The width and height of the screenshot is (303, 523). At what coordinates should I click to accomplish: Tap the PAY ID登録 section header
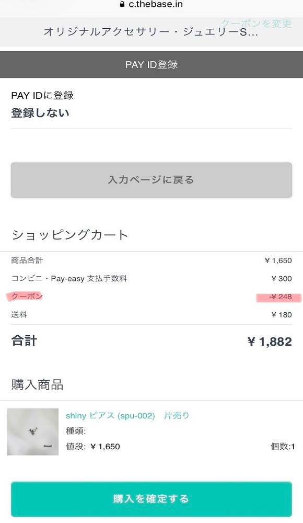click(151, 65)
